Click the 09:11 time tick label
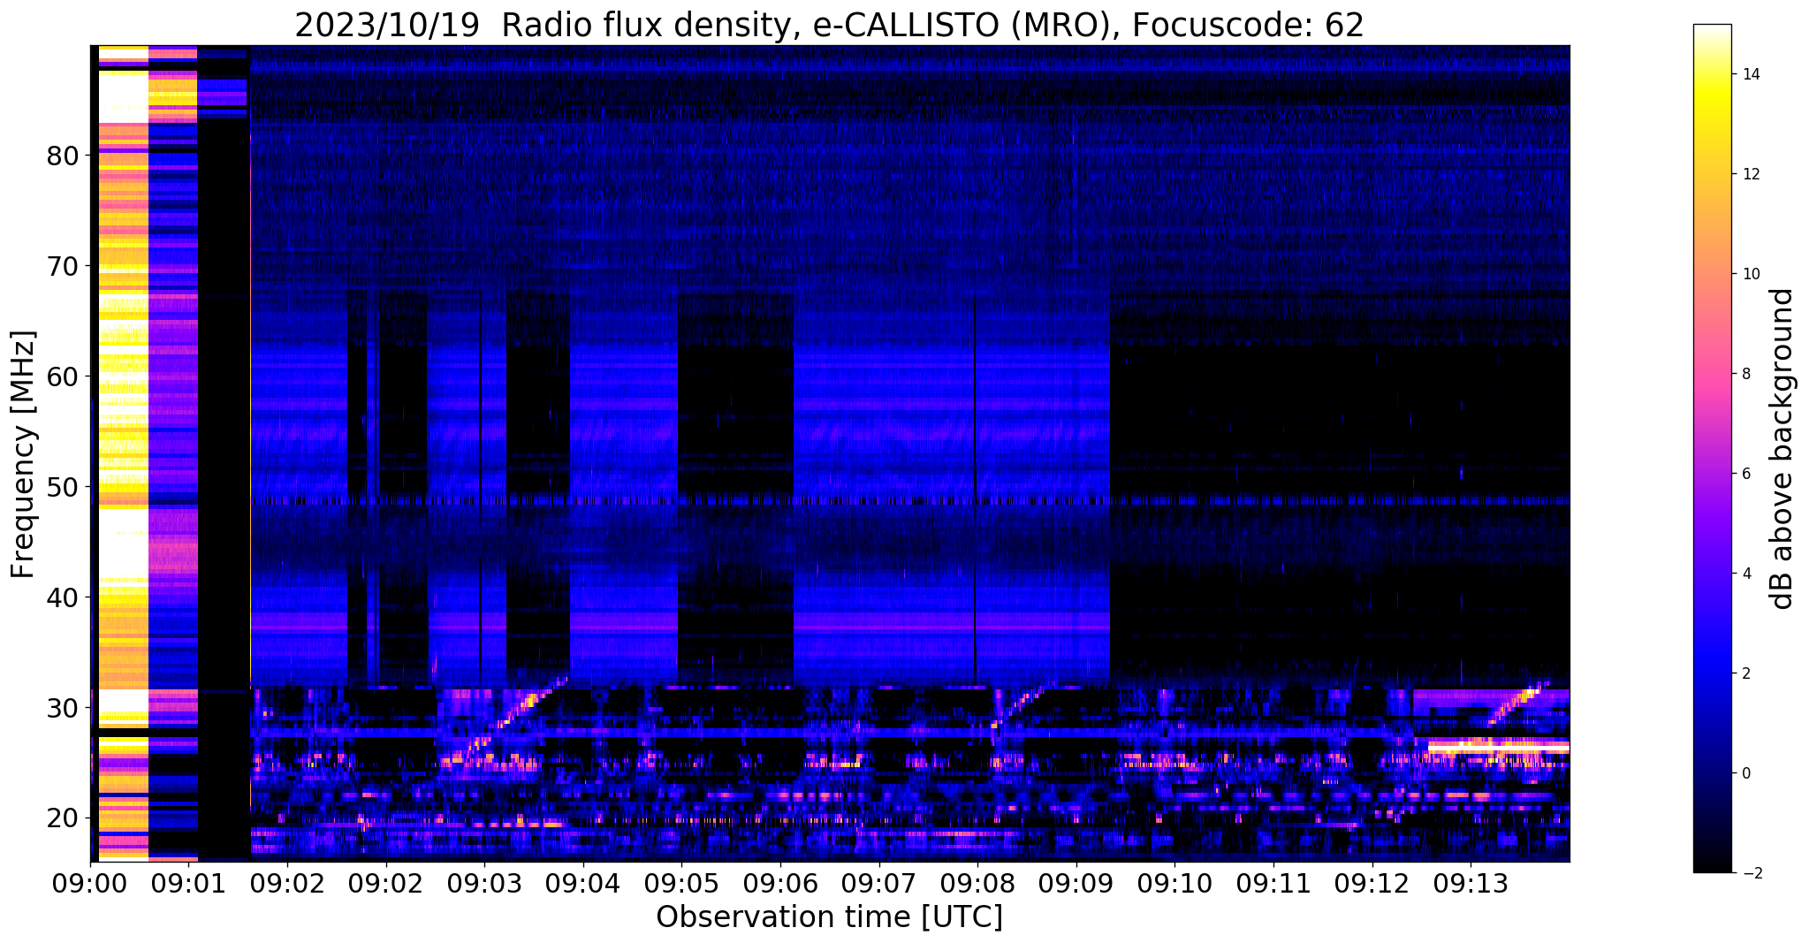Viewport: 1809px width, 943px height. click(1273, 884)
